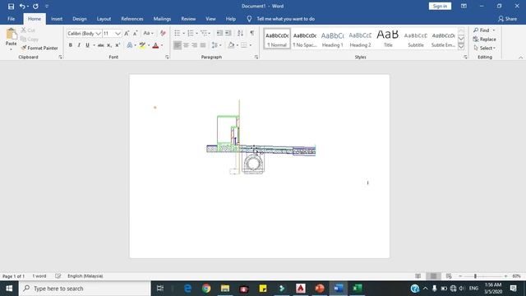
Task: Open Excel from the taskbar
Action: point(358,289)
